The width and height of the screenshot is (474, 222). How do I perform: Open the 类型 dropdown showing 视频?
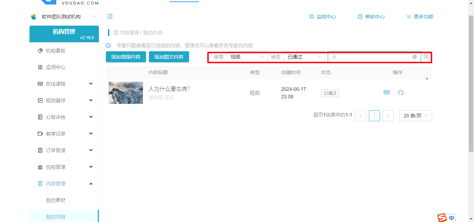tap(247, 57)
